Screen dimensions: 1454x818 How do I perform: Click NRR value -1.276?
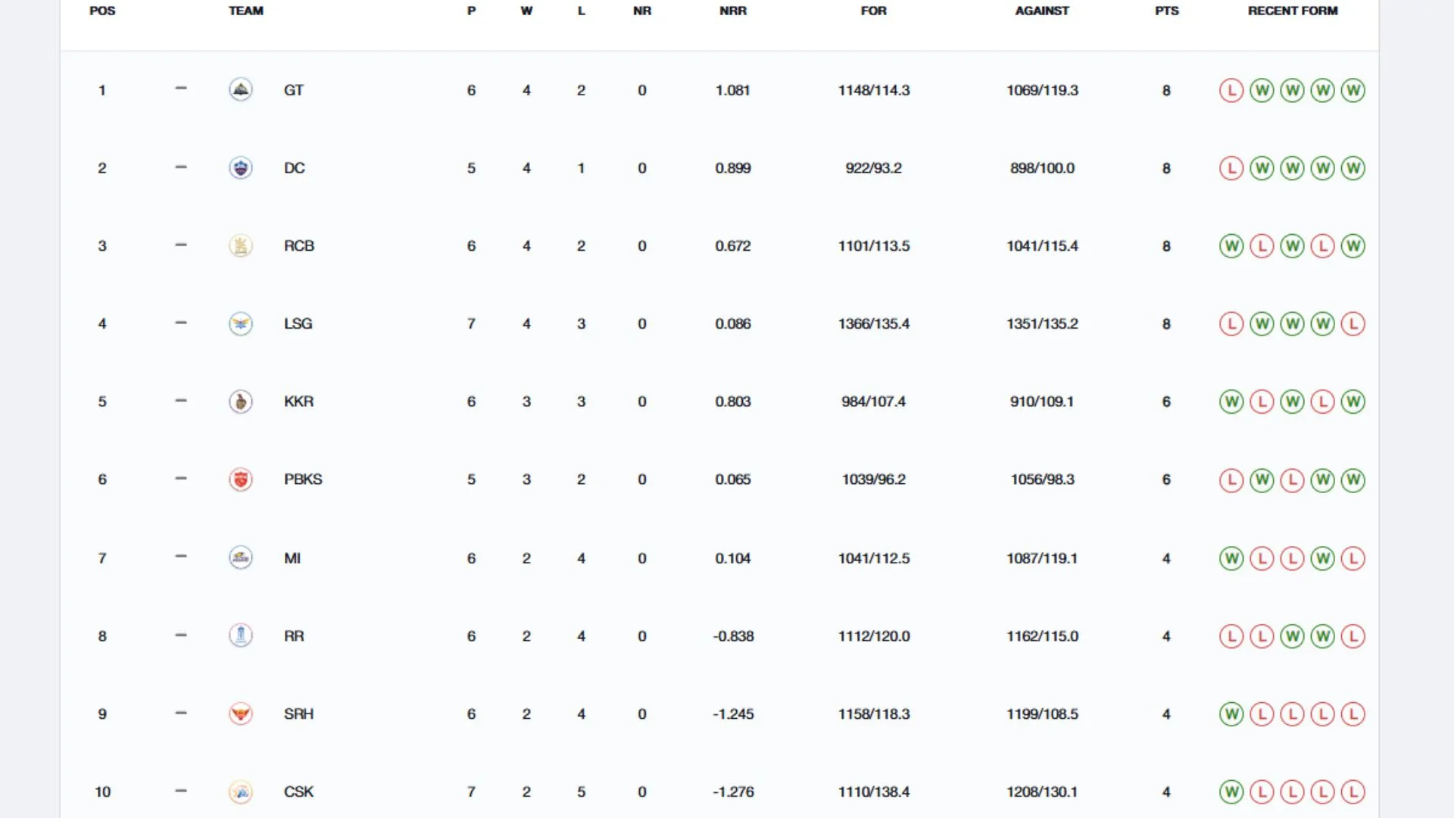tap(733, 791)
